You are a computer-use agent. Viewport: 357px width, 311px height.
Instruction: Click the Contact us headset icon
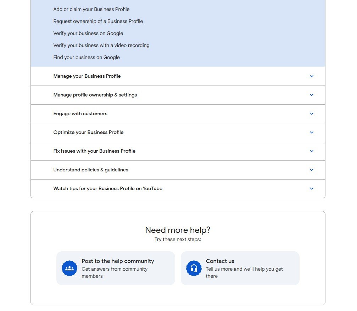(x=194, y=268)
